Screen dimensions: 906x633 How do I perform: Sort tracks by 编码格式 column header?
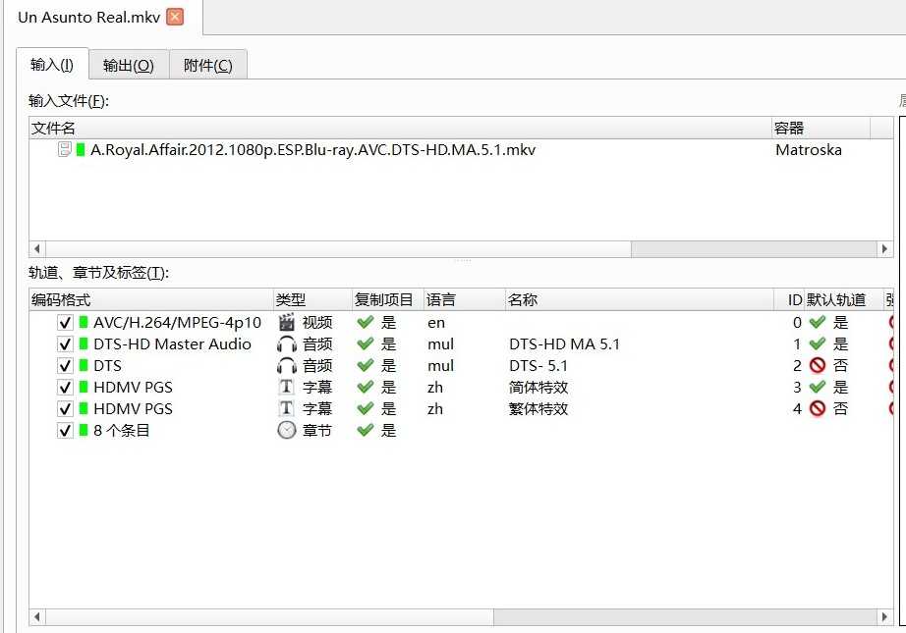[150, 300]
